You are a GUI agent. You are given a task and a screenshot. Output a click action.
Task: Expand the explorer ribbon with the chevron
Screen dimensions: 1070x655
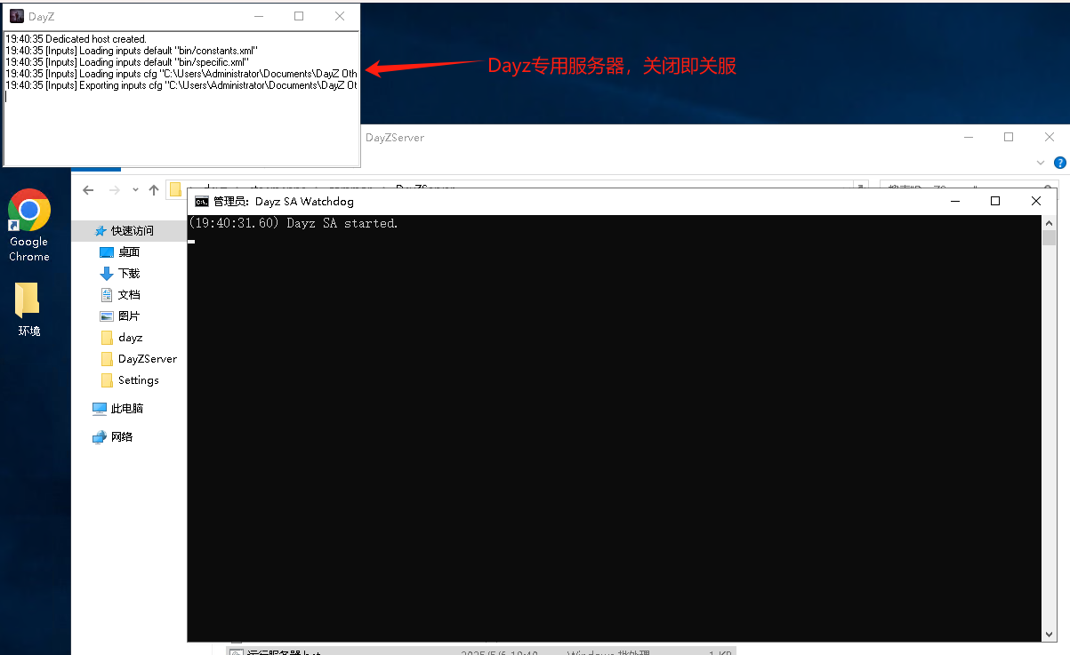[1042, 164]
